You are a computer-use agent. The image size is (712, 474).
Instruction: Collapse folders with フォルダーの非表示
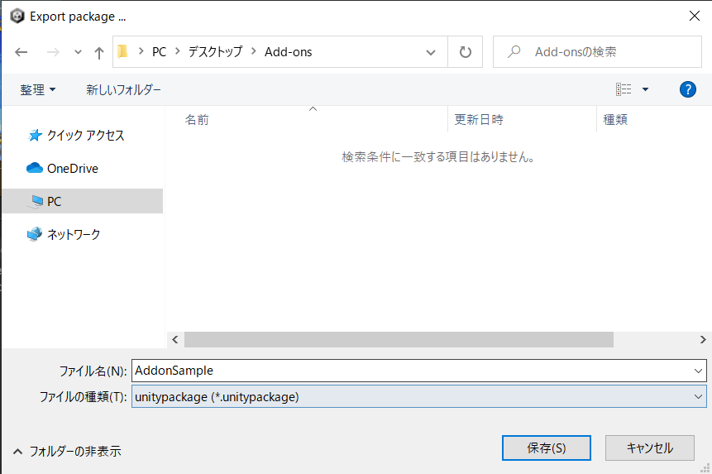point(67,452)
